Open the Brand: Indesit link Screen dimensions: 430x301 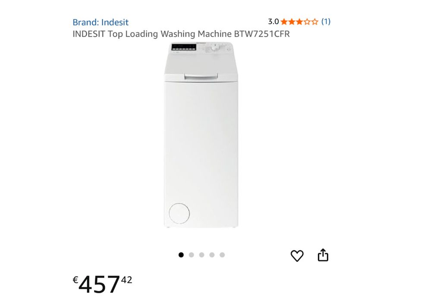click(100, 22)
